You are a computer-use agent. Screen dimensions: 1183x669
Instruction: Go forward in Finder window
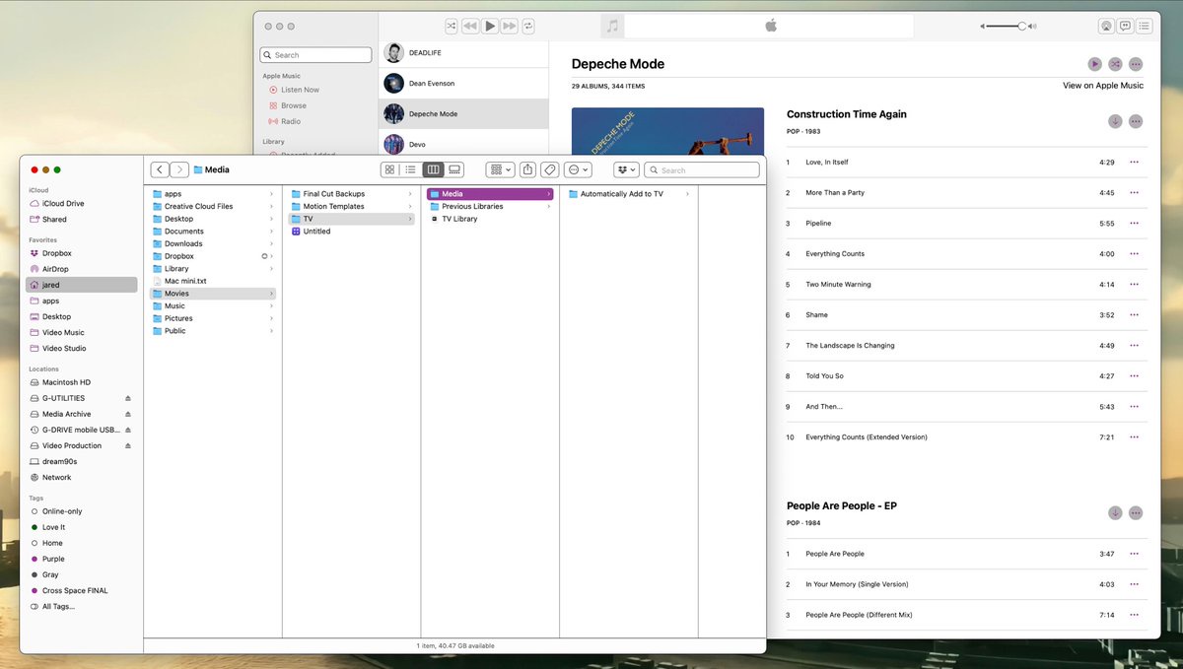pyautogui.click(x=178, y=169)
